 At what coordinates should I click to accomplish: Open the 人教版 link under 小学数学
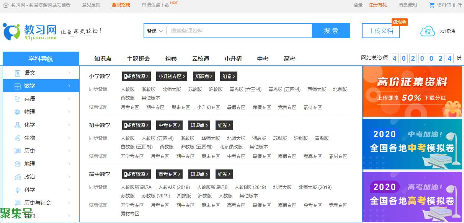tap(127, 90)
